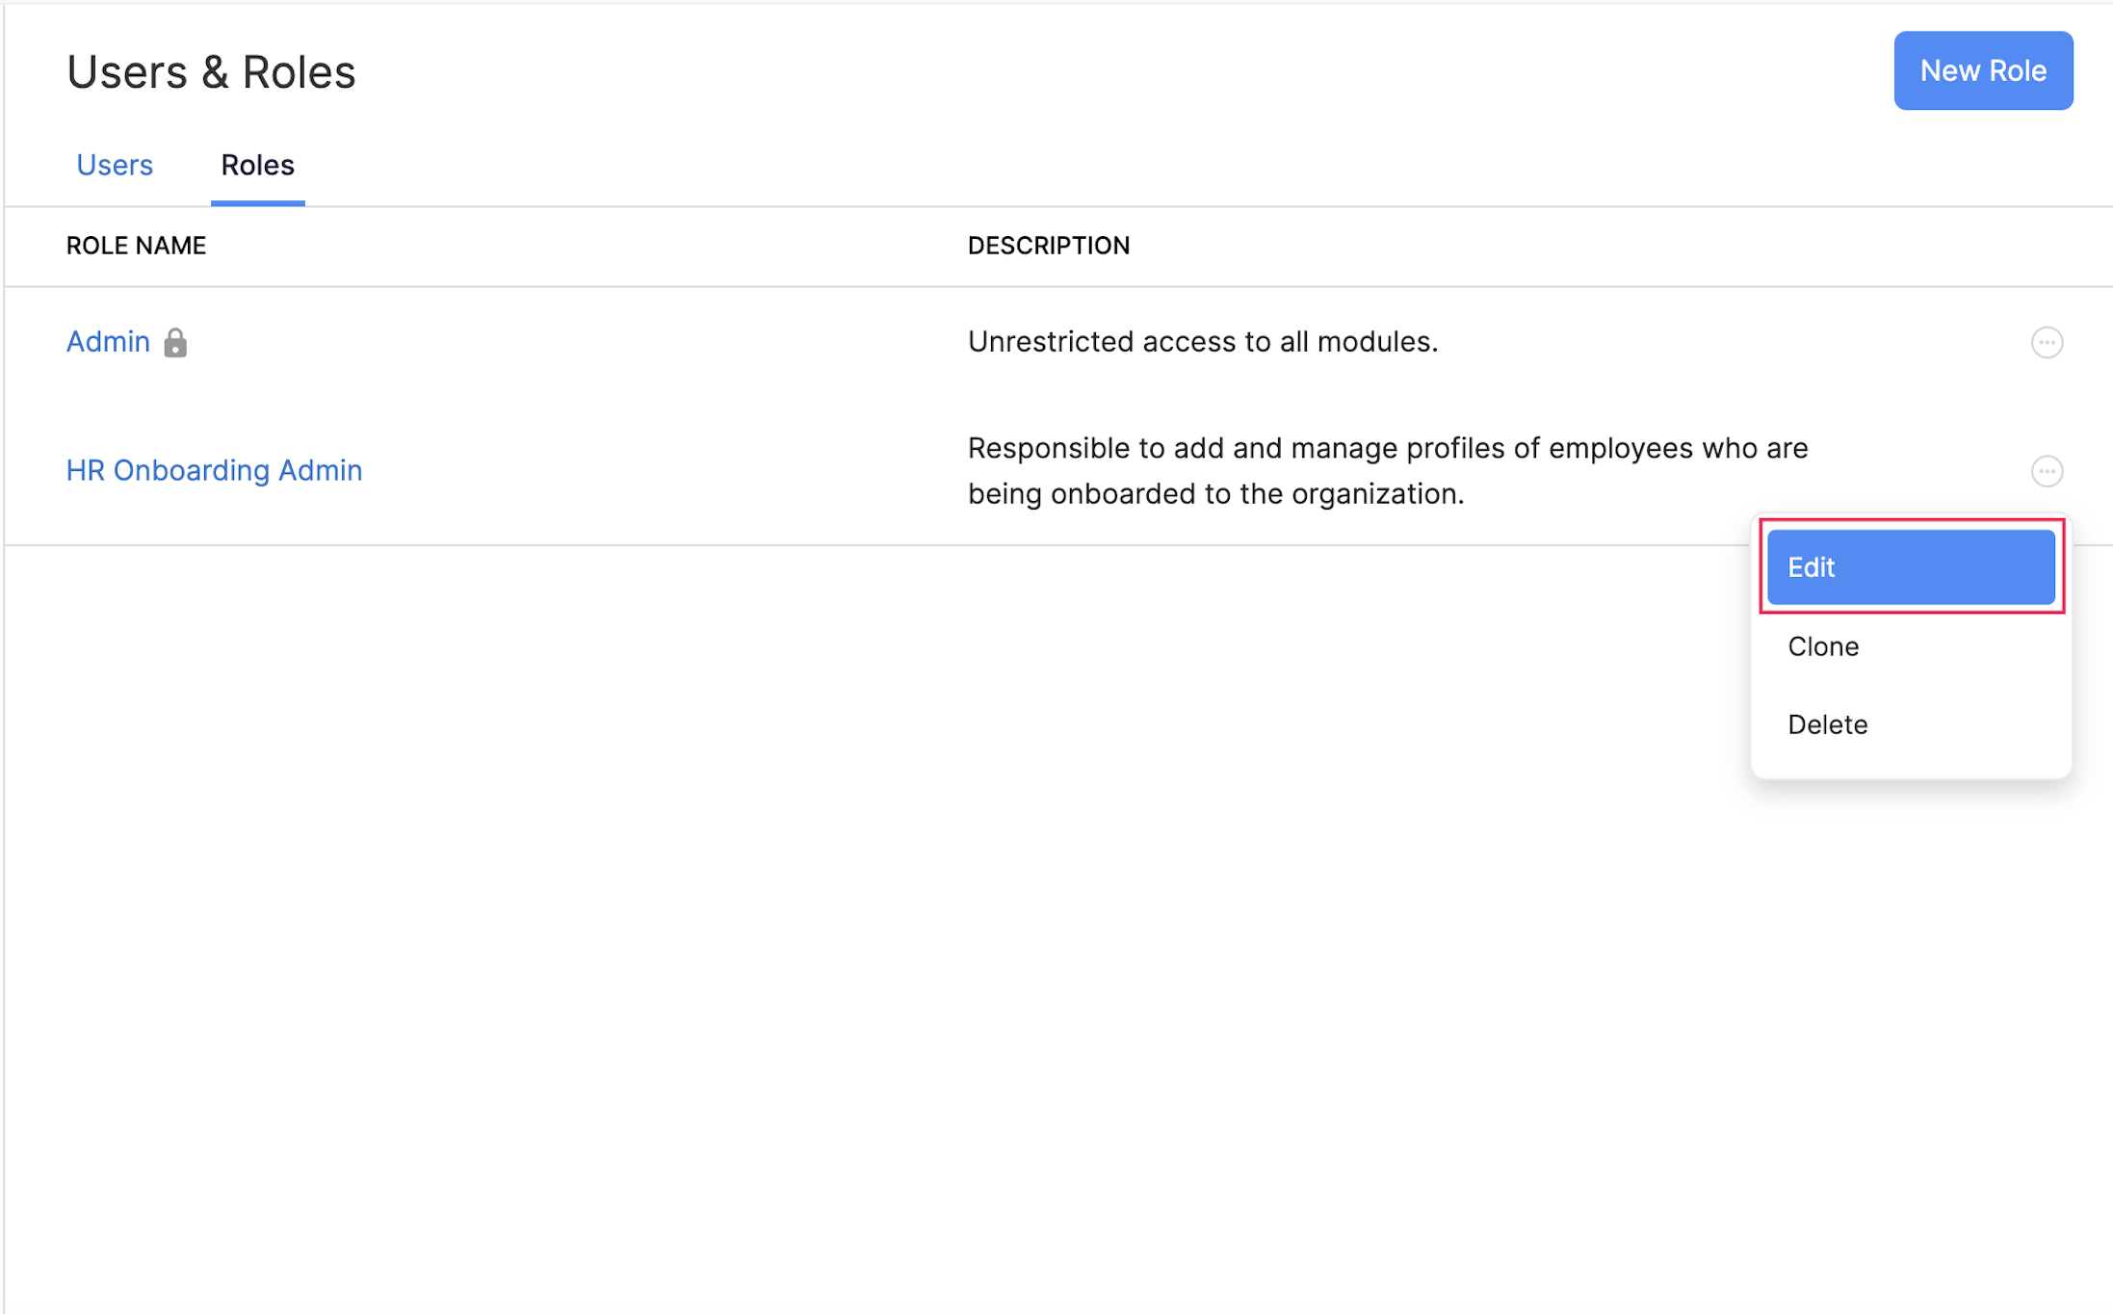Switch to the Users tab
The height and width of the screenshot is (1314, 2113).
tap(115, 165)
